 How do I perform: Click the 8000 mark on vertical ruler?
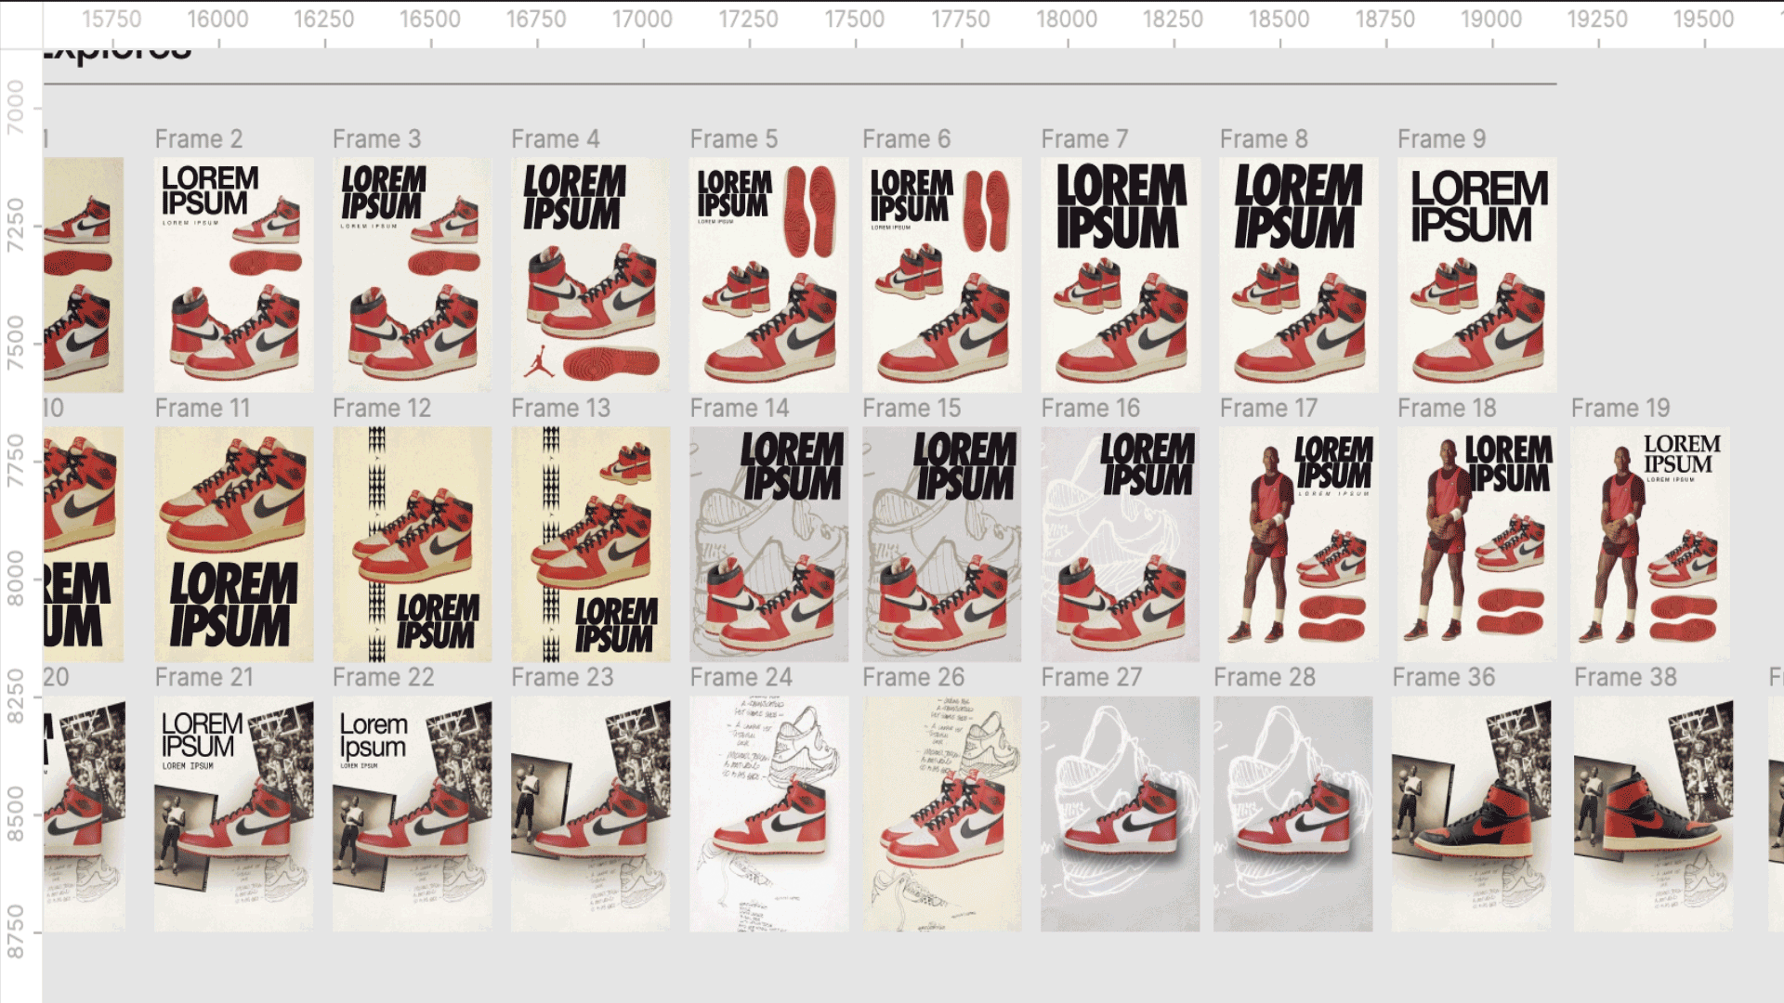pyautogui.click(x=16, y=578)
